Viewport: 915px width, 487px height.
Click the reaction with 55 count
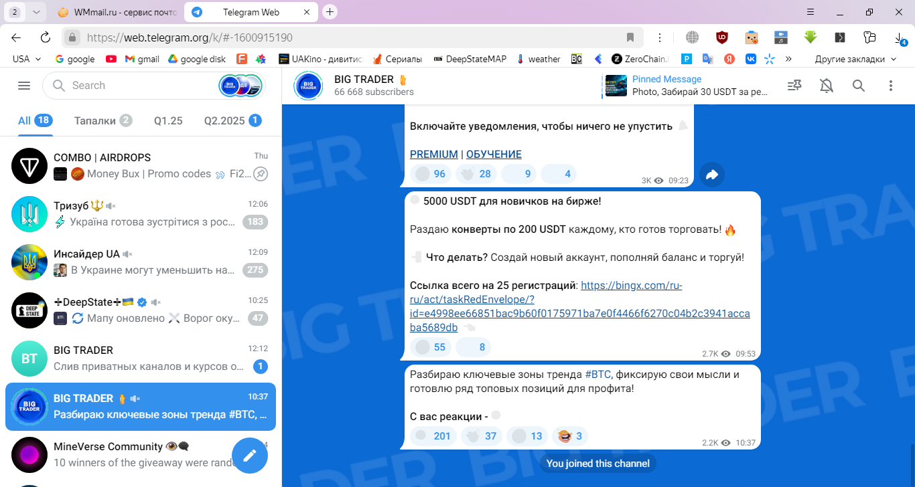pyautogui.click(x=431, y=347)
